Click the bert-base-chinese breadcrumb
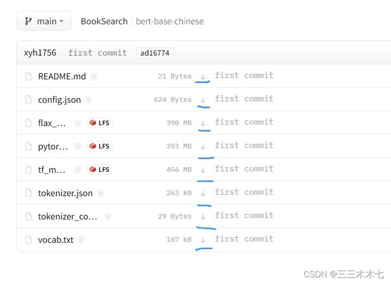The height and width of the screenshot is (283, 391). [170, 22]
